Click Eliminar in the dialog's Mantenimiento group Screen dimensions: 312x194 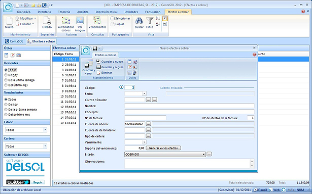coord(105,73)
